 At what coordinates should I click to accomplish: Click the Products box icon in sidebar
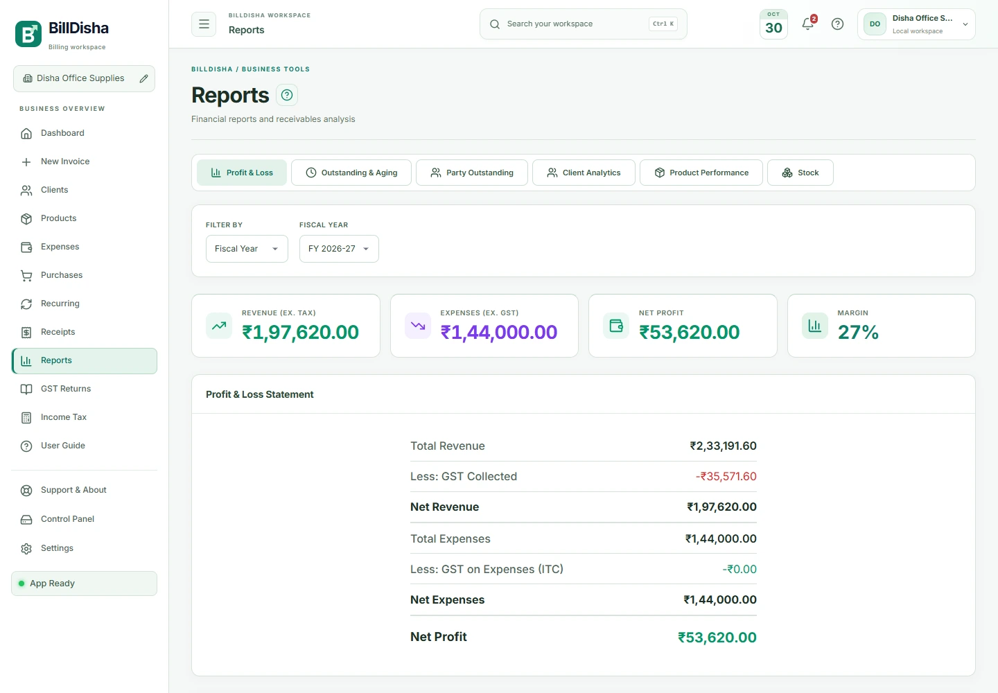tap(26, 218)
